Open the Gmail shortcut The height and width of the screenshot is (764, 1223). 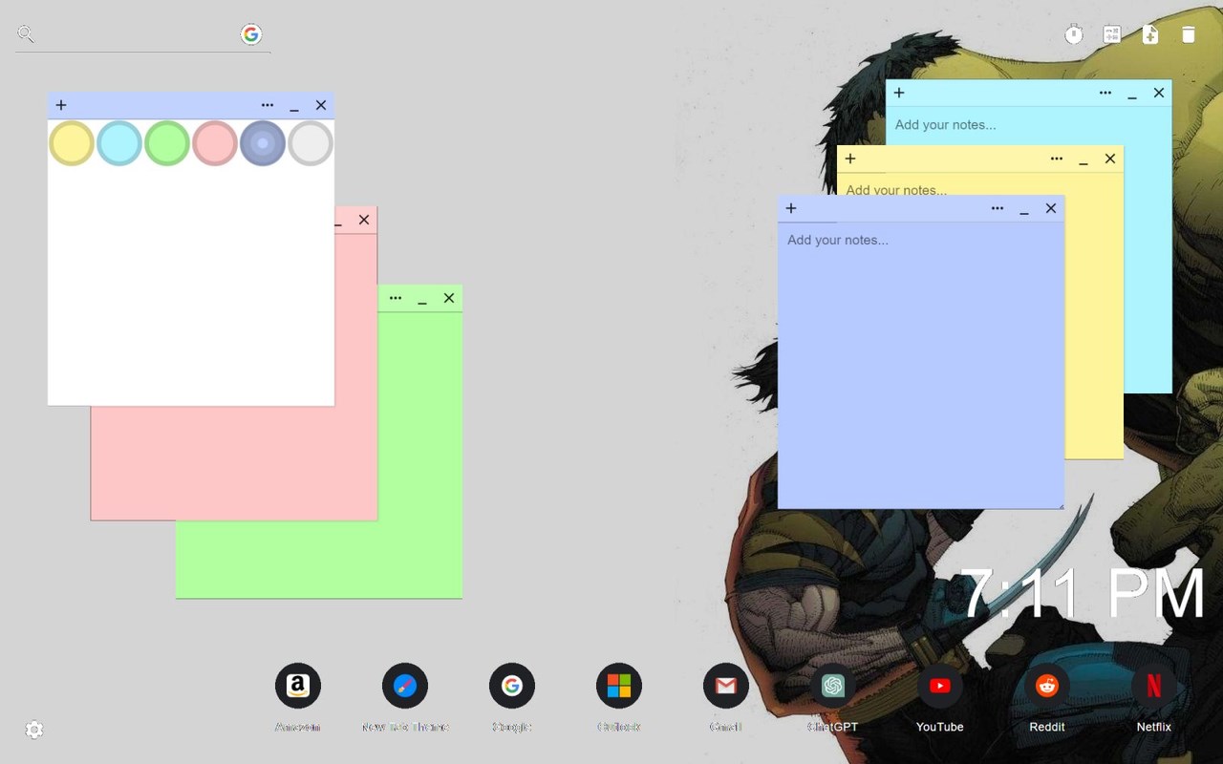(726, 686)
